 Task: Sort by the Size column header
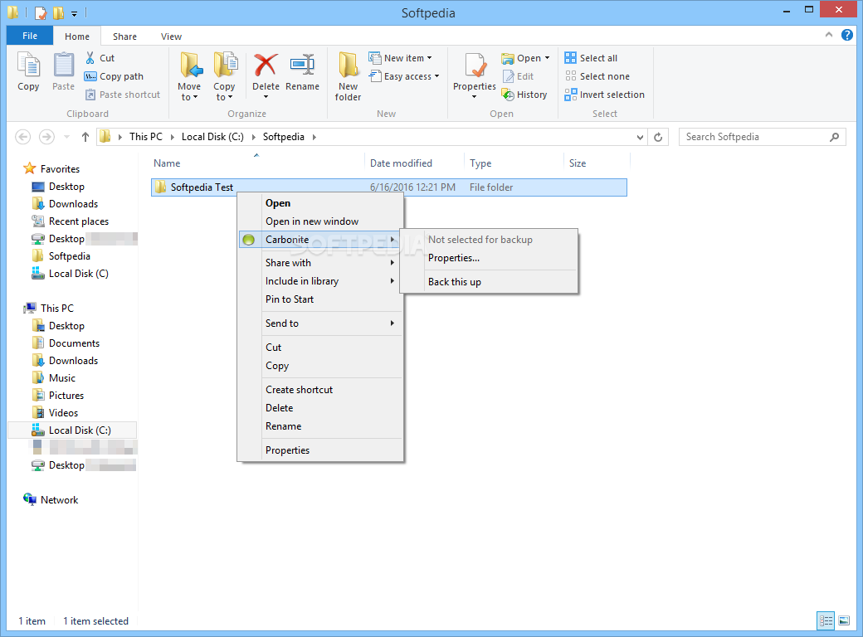pos(578,163)
